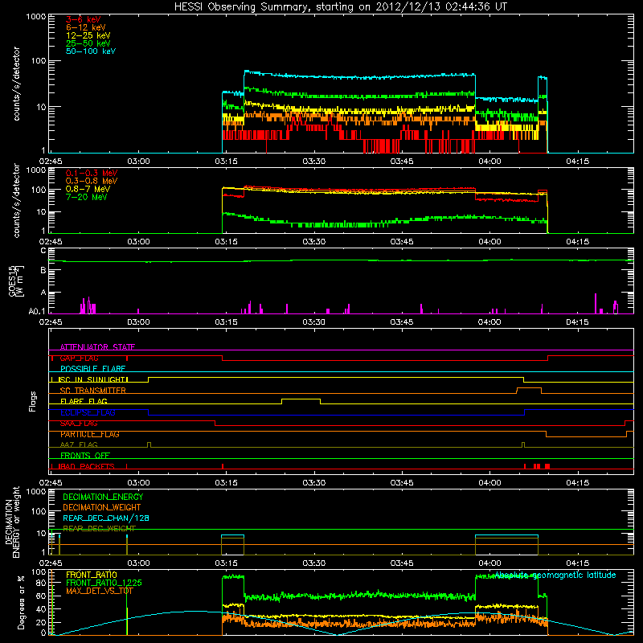This screenshot has height=643, width=643.
Task: Select the 12-25 keV legend label
Action: click(x=88, y=35)
